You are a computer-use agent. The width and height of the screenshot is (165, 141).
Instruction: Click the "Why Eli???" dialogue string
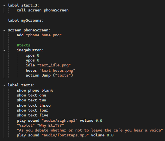pos(51,125)
